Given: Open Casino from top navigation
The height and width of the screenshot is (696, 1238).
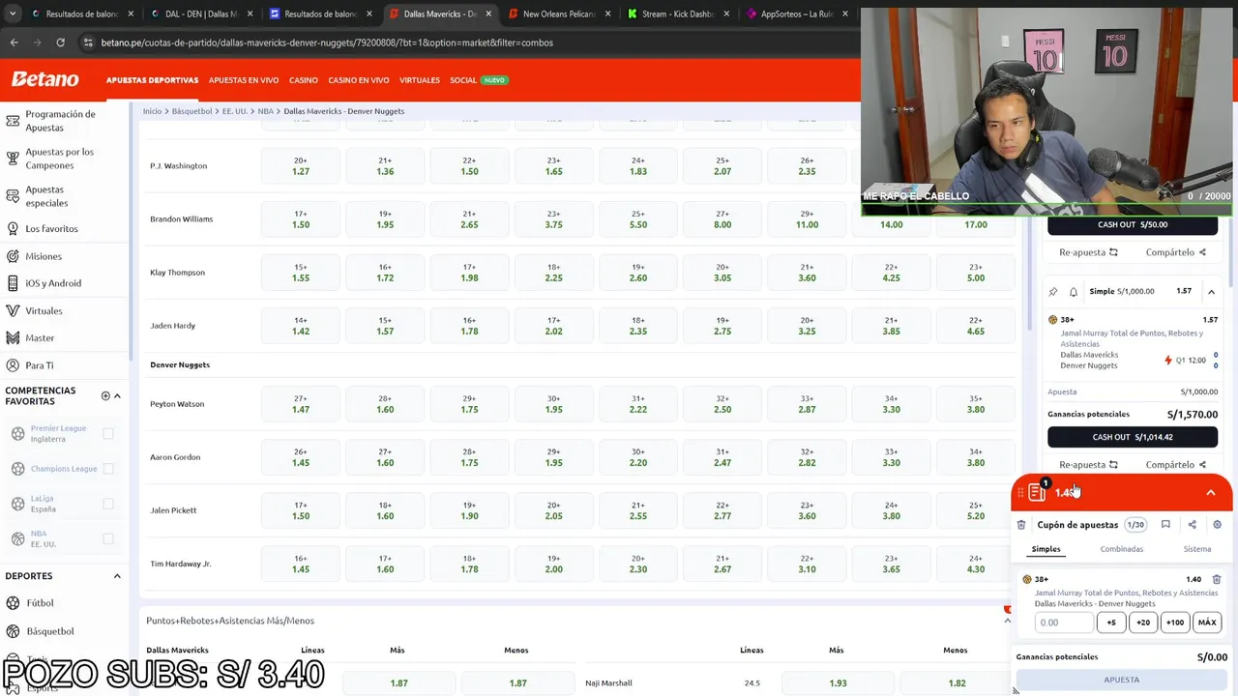Looking at the screenshot, I should click(x=303, y=80).
